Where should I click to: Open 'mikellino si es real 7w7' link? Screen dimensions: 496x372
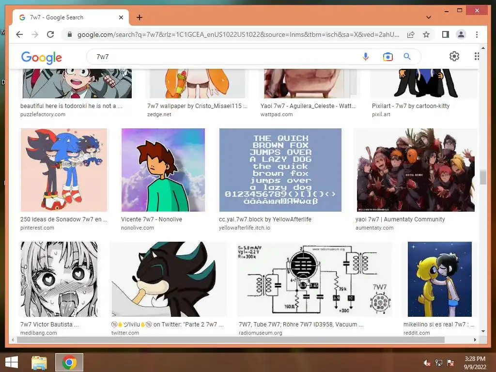coord(439,324)
